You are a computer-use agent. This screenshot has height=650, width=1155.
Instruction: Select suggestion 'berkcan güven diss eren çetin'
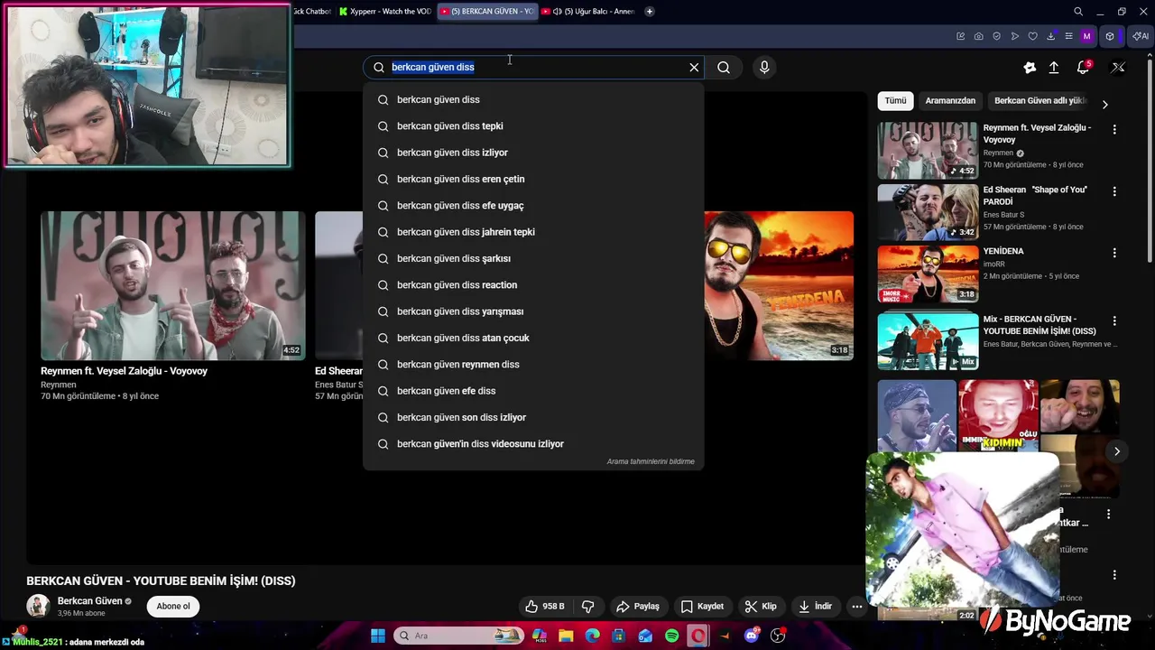(533, 179)
